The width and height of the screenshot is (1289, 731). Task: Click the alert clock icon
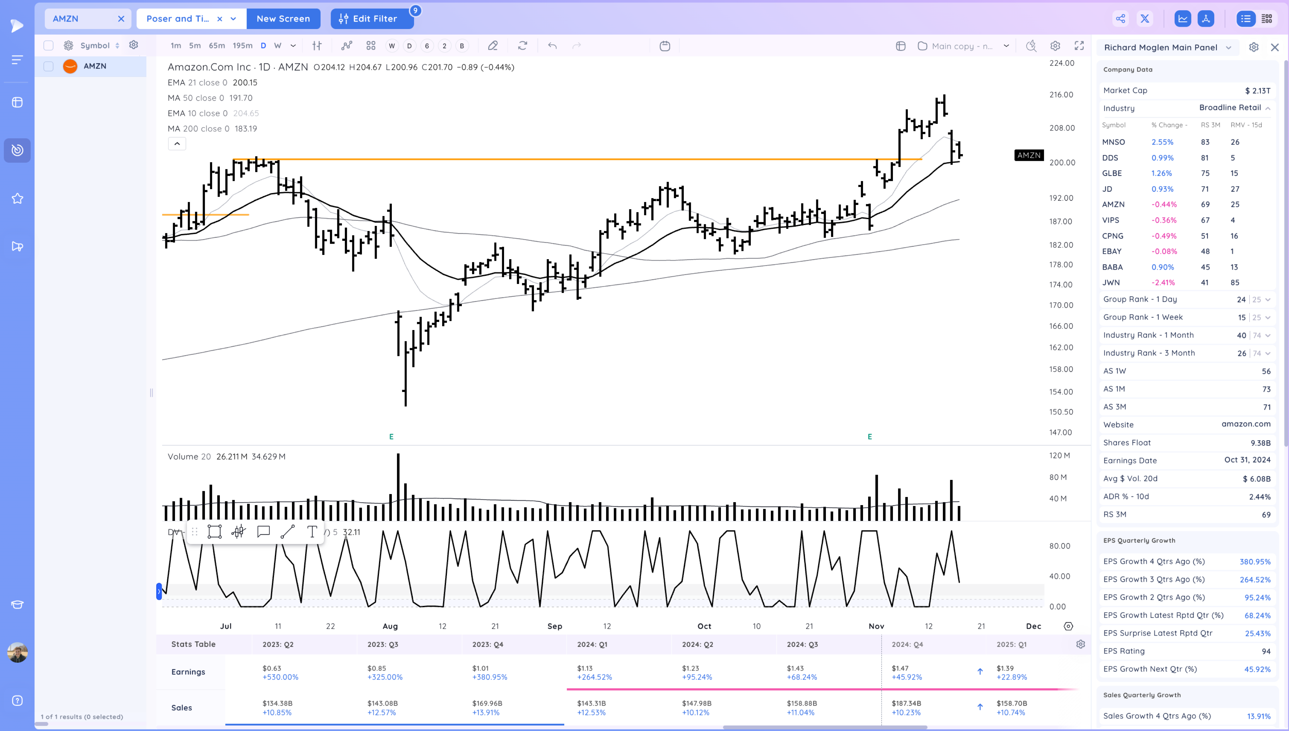[1031, 46]
